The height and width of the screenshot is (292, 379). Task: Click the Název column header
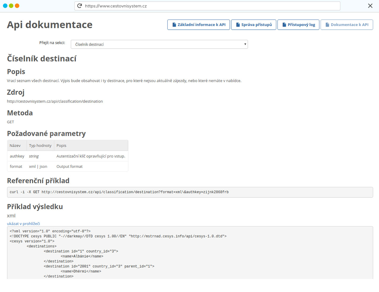pyautogui.click(x=15, y=146)
